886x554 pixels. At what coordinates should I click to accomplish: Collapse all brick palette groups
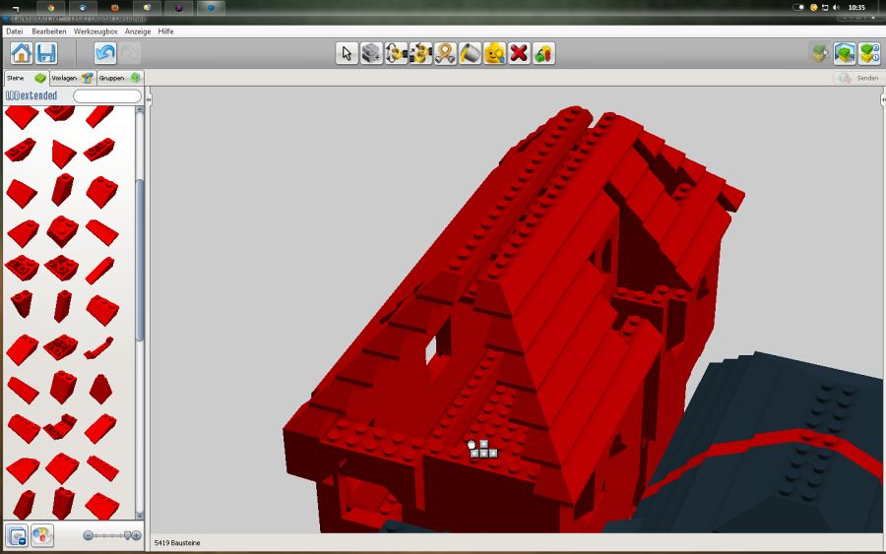coord(17,535)
